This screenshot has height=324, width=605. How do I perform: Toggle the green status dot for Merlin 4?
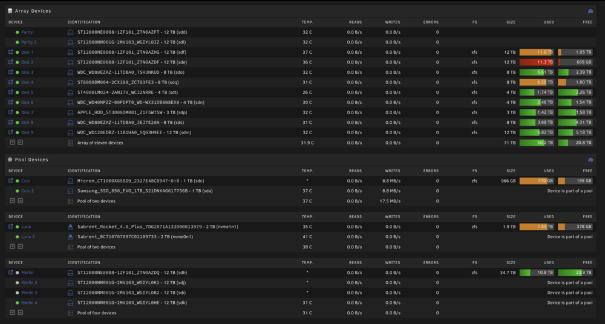[x=17, y=302]
